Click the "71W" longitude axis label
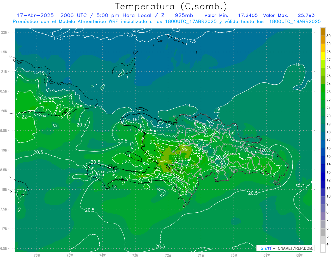 [x=201, y=255]
